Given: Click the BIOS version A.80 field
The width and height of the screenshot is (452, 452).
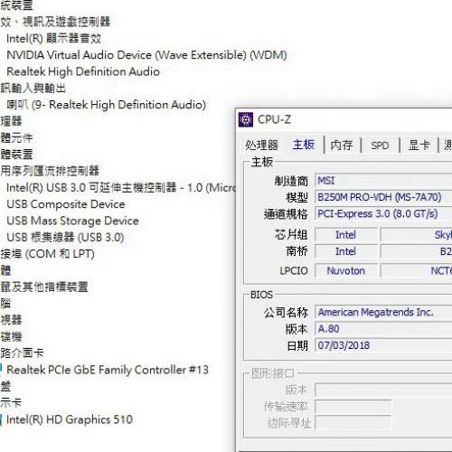Looking at the screenshot, I should click(383, 329).
